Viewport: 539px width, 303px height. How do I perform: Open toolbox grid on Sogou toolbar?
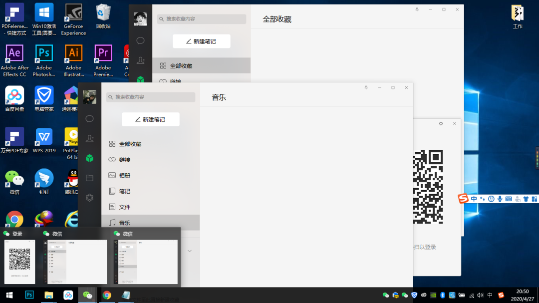[534, 199]
